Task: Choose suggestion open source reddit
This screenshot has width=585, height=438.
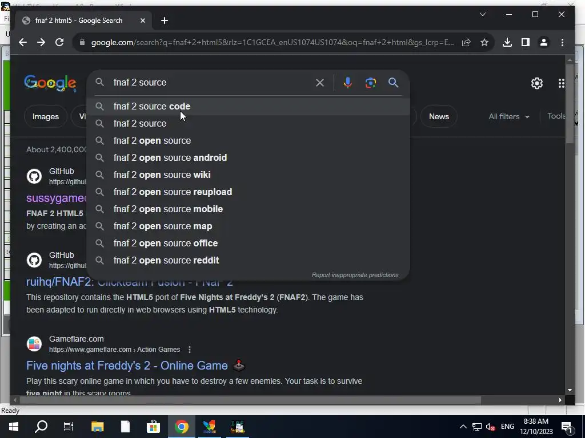Action: (x=248, y=261)
